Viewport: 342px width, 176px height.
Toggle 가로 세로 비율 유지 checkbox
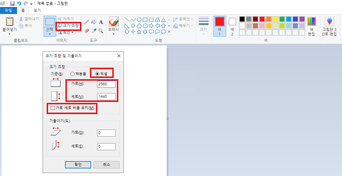[x=53, y=108]
